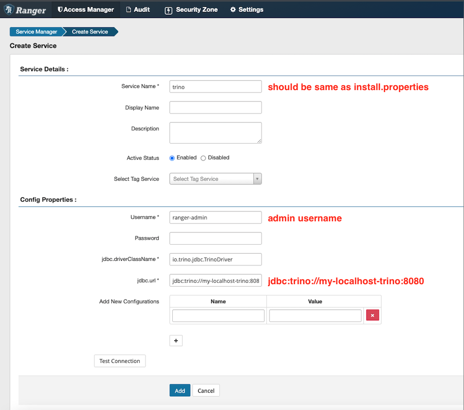The height and width of the screenshot is (410, 464).
Task: Click the Description text area
Action: pos(215,133)
